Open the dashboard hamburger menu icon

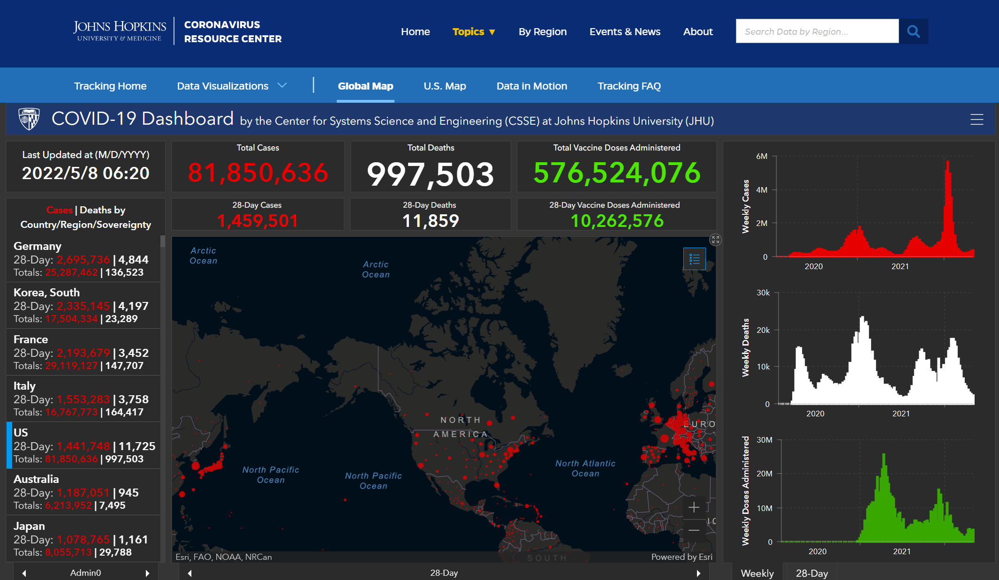click(976, 120)
